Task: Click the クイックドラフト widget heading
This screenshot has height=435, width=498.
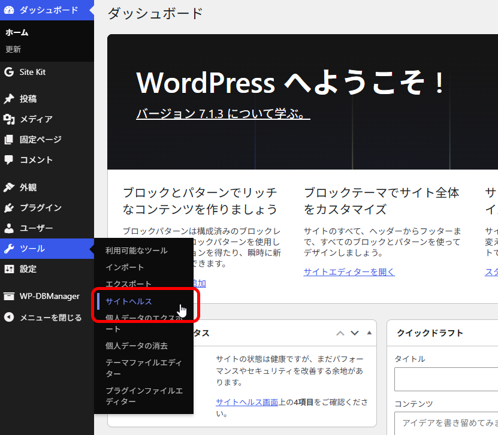Action: coord(430,333)
